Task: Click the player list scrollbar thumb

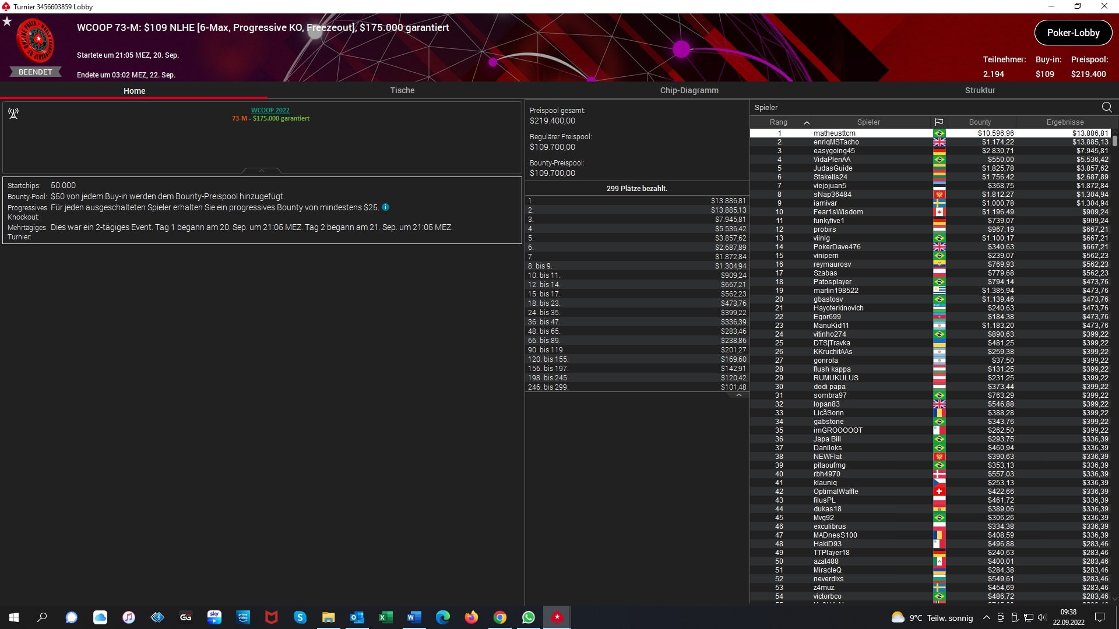Action: [x=1115, y=140]
